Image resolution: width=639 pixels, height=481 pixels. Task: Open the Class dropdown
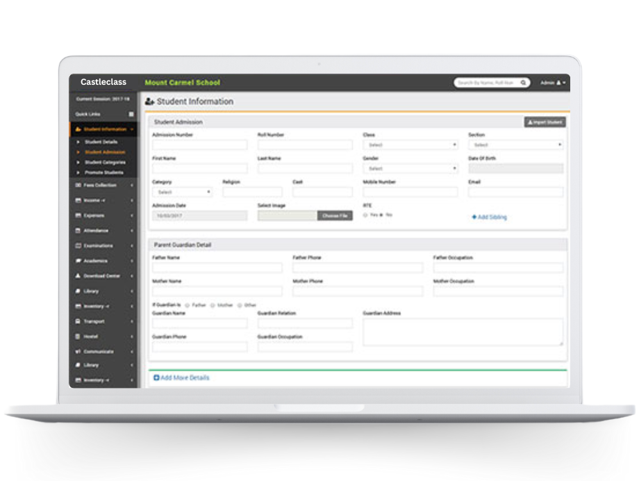[410, 145]
